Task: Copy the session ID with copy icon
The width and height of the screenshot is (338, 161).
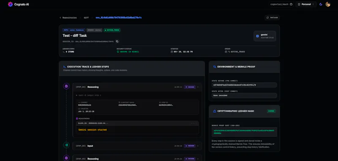Action: 117,41
